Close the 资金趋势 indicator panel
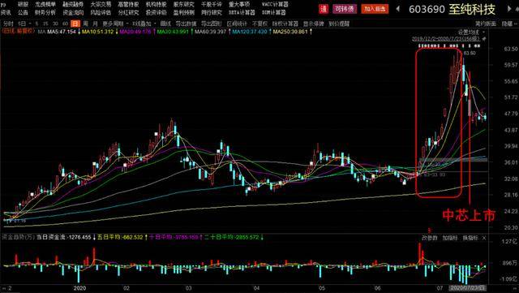Viewport: 519px width, 293px height. [x=484, y=238]
